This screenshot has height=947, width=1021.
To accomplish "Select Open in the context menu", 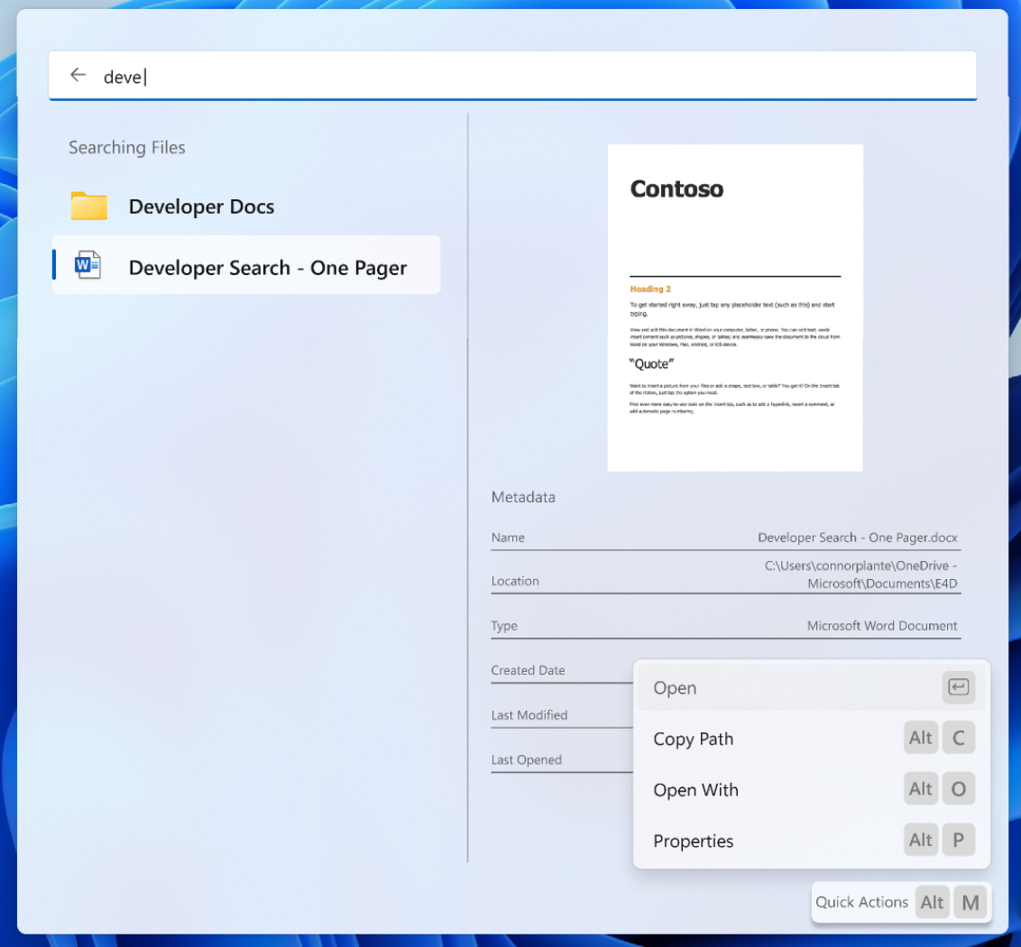I will click(676, 688).
